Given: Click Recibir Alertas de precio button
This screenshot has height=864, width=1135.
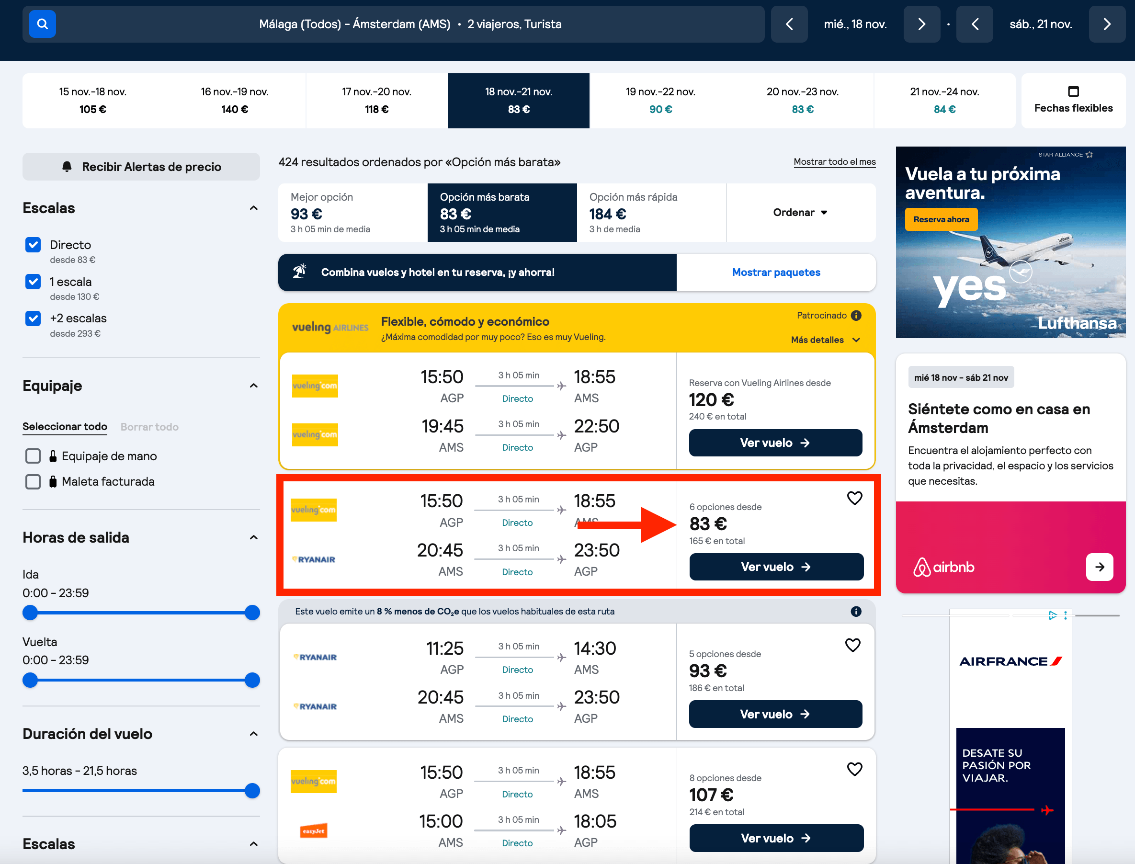Looking at the screenshot, I should click(141, 167).
